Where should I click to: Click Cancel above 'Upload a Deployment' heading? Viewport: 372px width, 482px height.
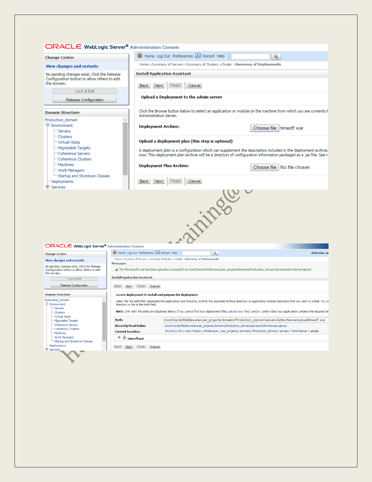point(194,86)
